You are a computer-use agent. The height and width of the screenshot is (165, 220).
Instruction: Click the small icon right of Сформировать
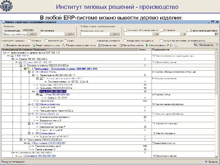[x=176, y=45]
